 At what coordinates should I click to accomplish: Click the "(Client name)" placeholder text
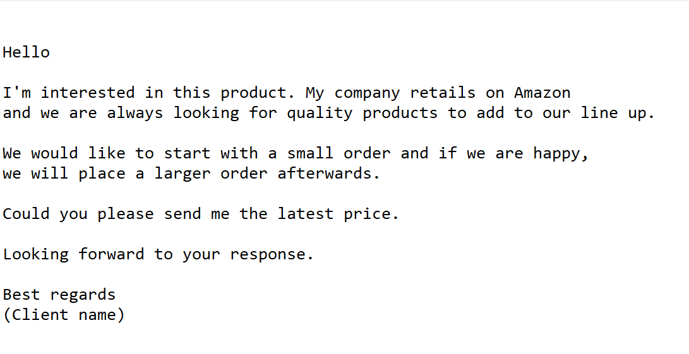[x=64, y=315]
